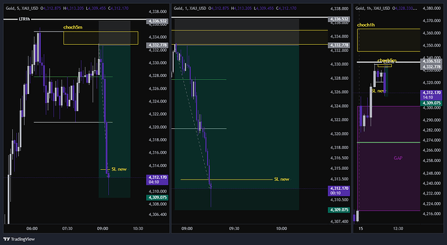Click the choch1h label in the 1h chart
This screenshot has width=447, height=245.
click(366, 25)
